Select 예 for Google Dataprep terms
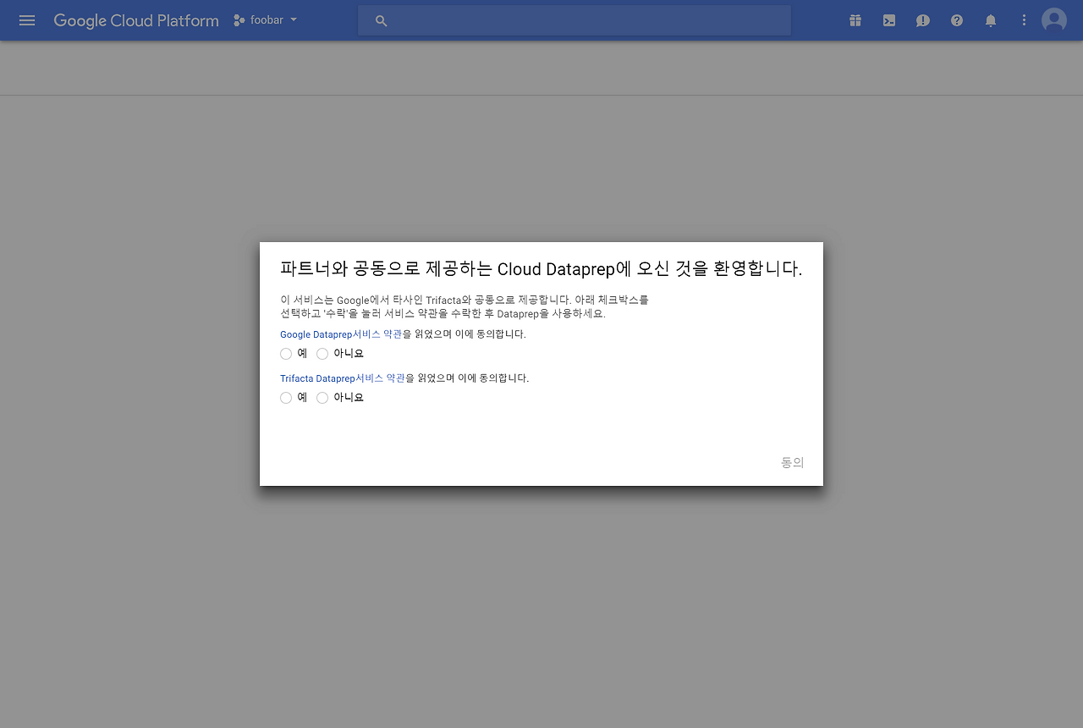Screen dimensions: 1083x728 [x=286, y=353]
